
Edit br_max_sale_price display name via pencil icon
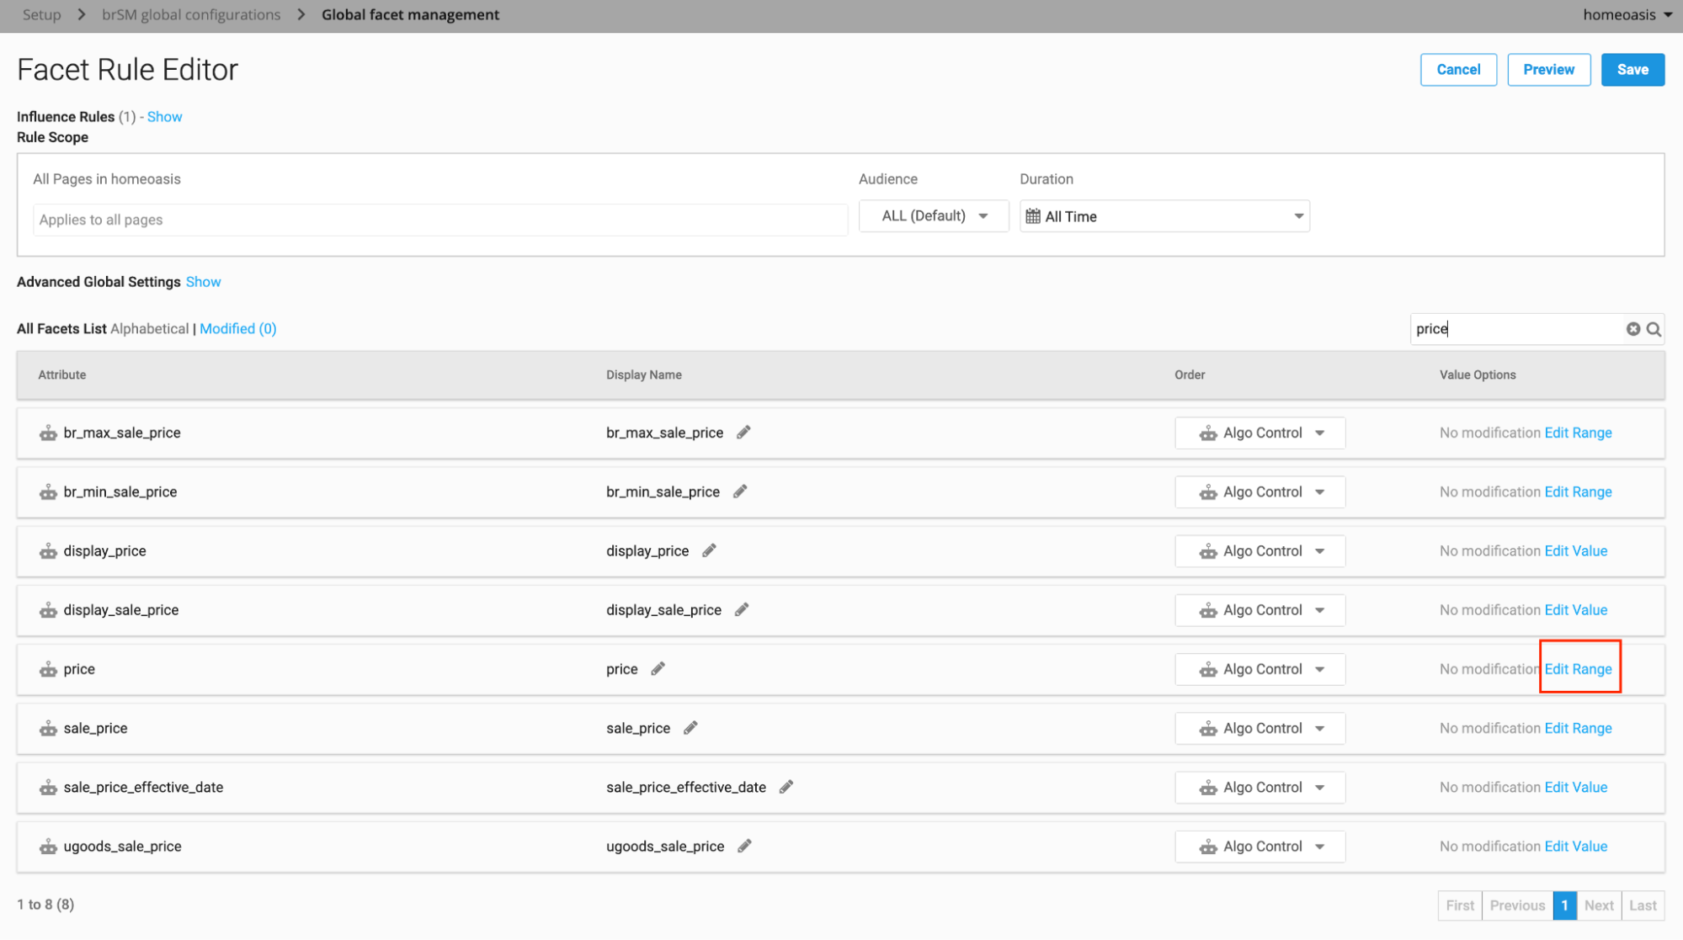pyautogui.click(x=743, y=432)
